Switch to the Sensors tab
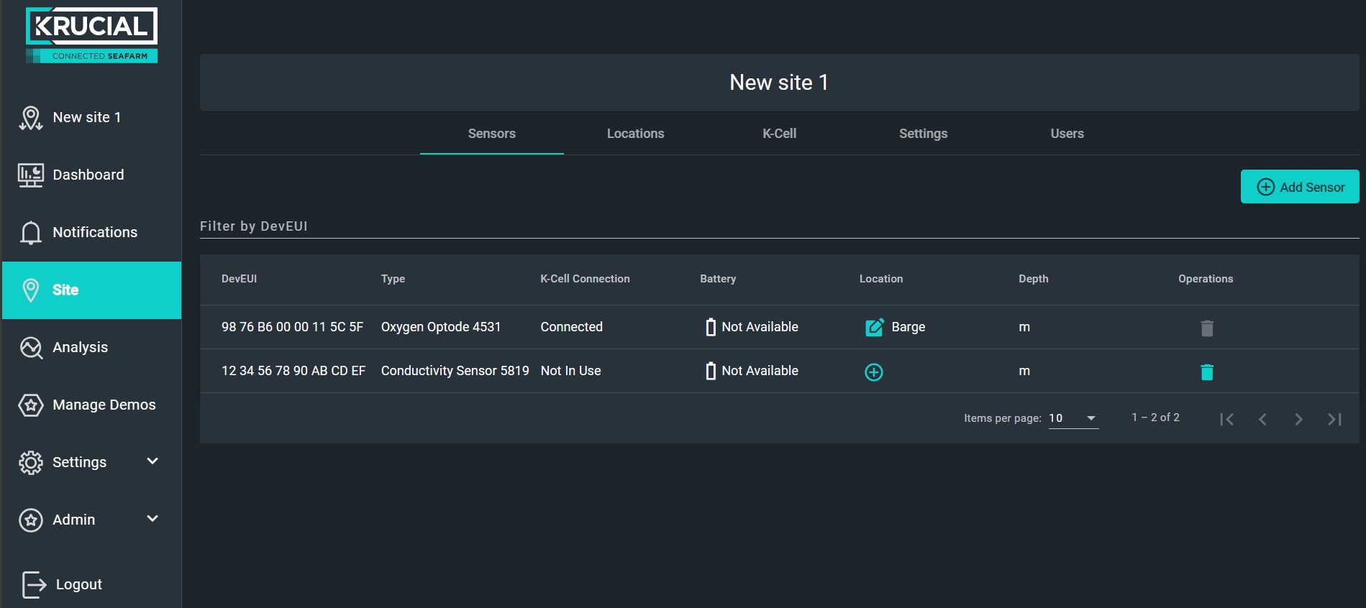This screenshot has width=1366, height=608. point(492,134)
